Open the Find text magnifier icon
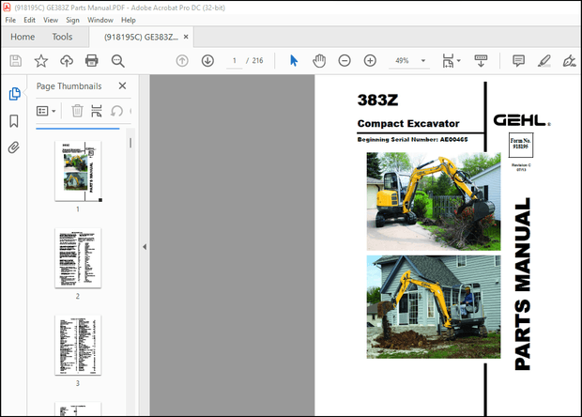 click(x=117, y=61)
